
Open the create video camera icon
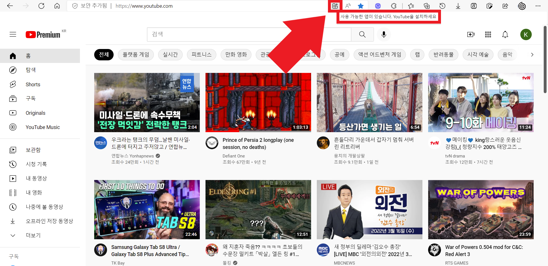pos(471,34)
